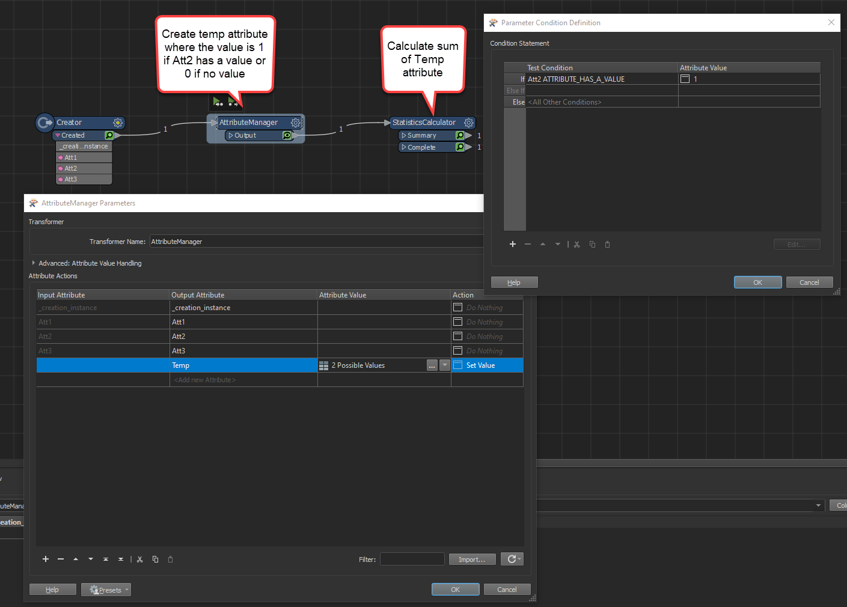
Task: Click the Temp output attribute cell
Action: point(243,365)
